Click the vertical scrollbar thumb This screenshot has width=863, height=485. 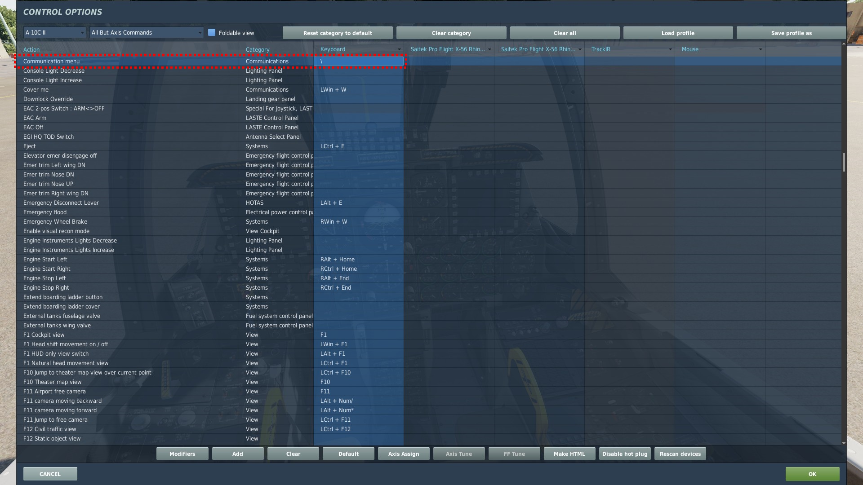point(844,162)
